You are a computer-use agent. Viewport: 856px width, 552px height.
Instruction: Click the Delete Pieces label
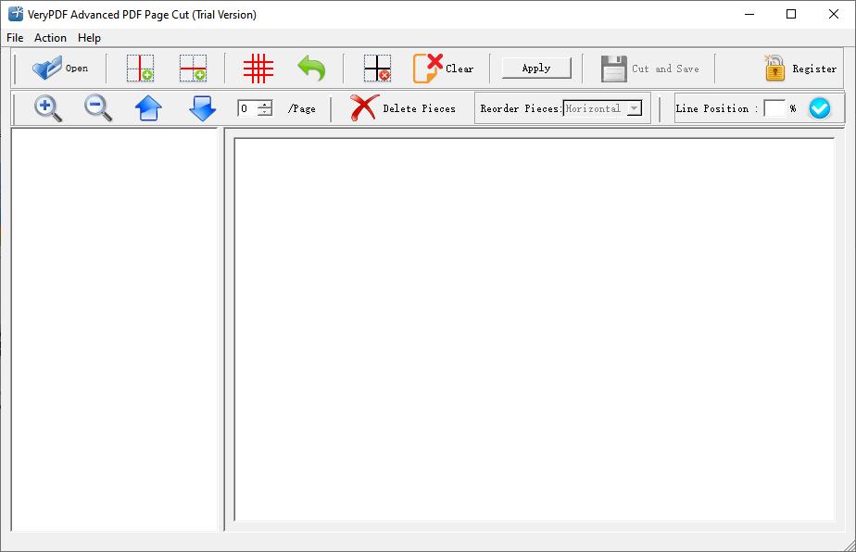[x=420, y=108]
